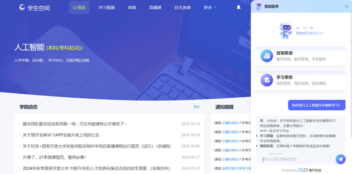352x174 pixels.
Task: Open the 直播课 navigation item
Action: click(x=155, y=7)
